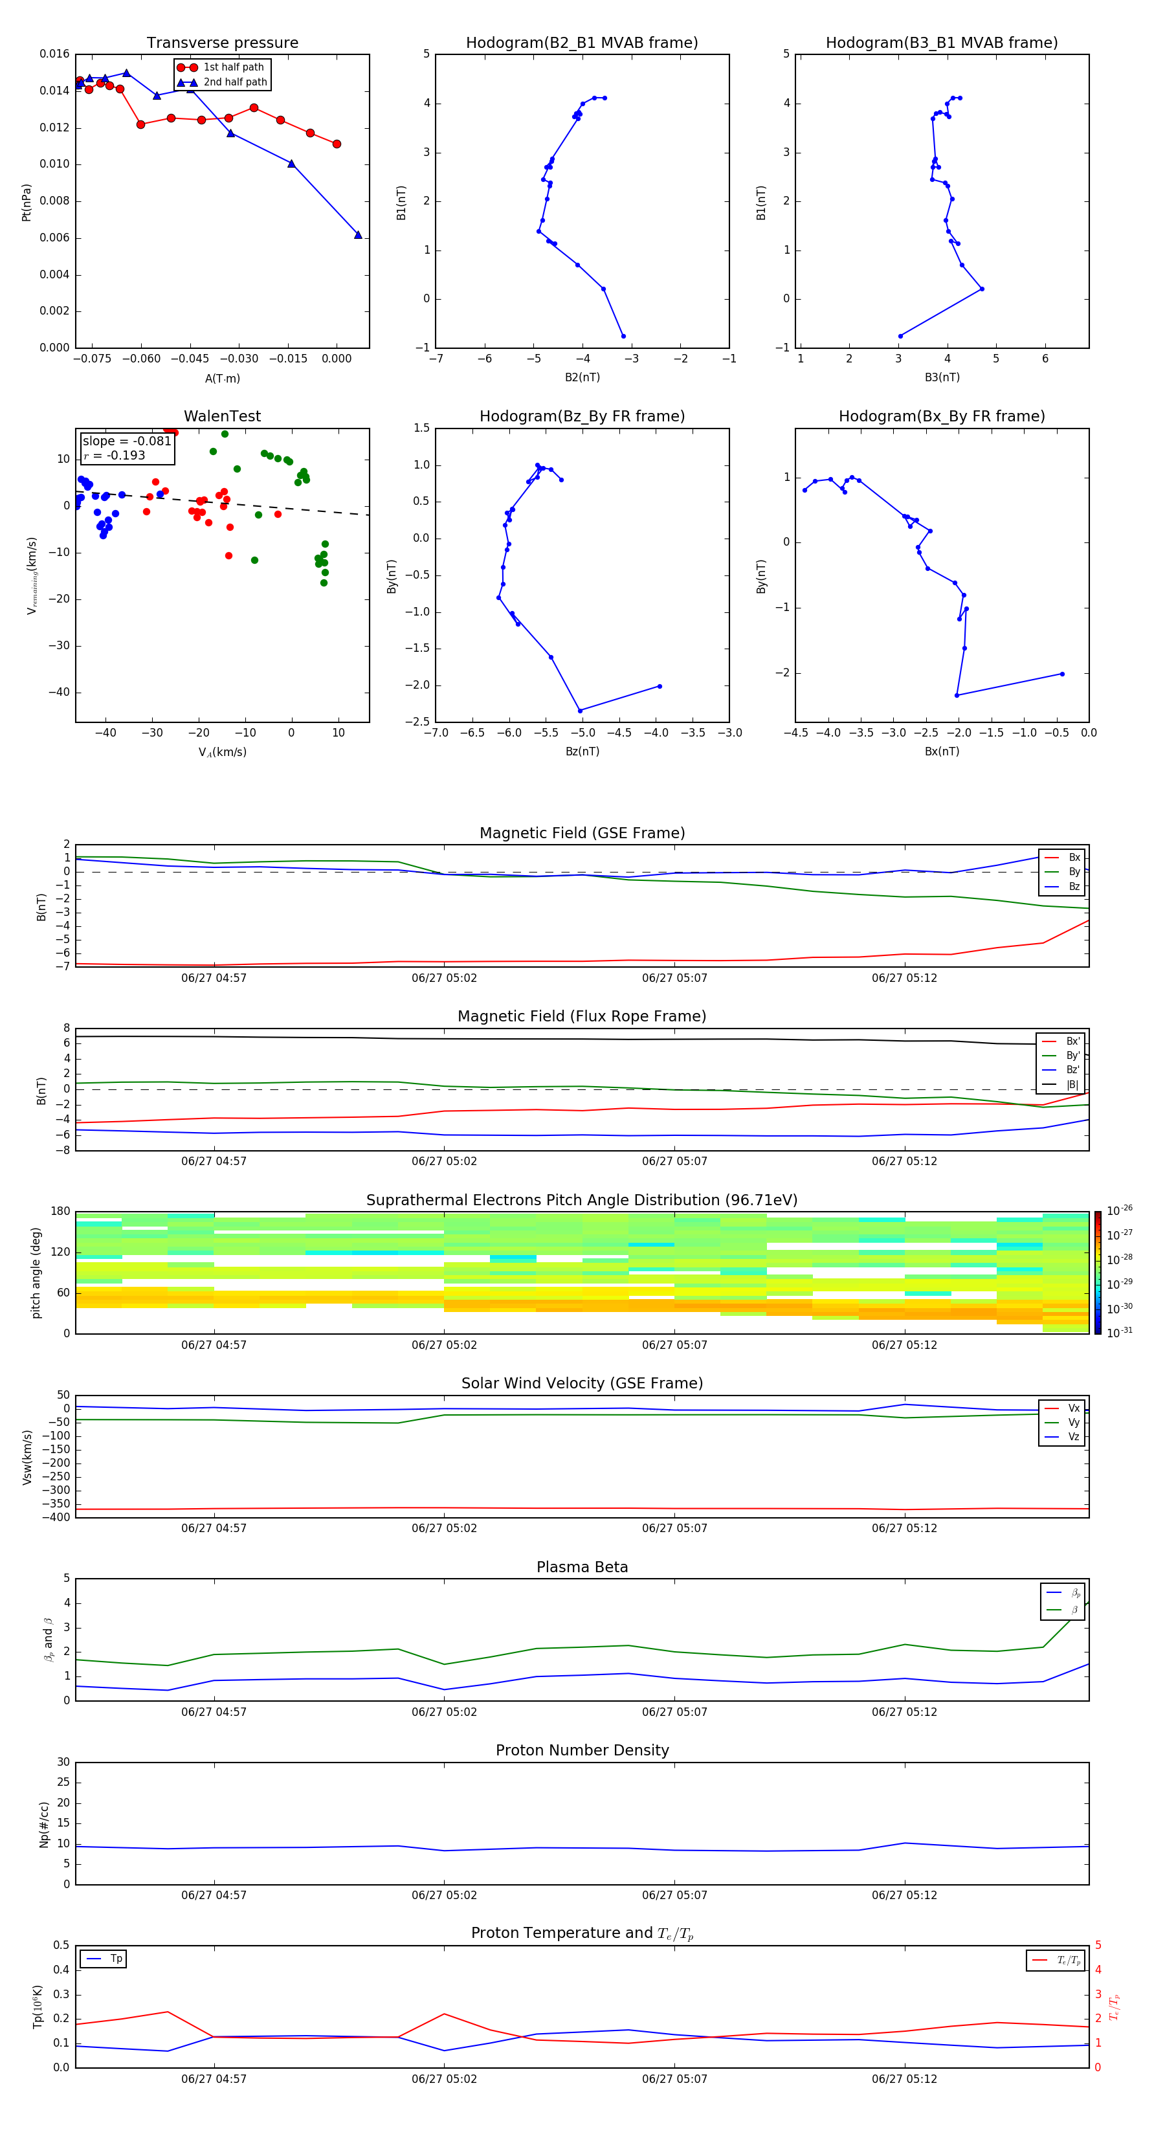Click the "Np(#/cc)" y-axis label

[x=44, y=1823]
